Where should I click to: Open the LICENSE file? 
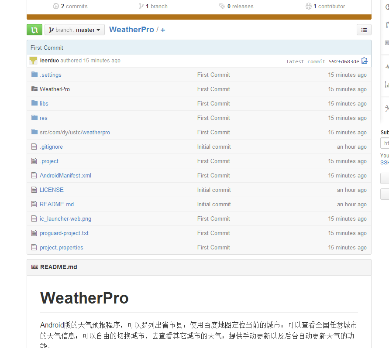point(52,190)
